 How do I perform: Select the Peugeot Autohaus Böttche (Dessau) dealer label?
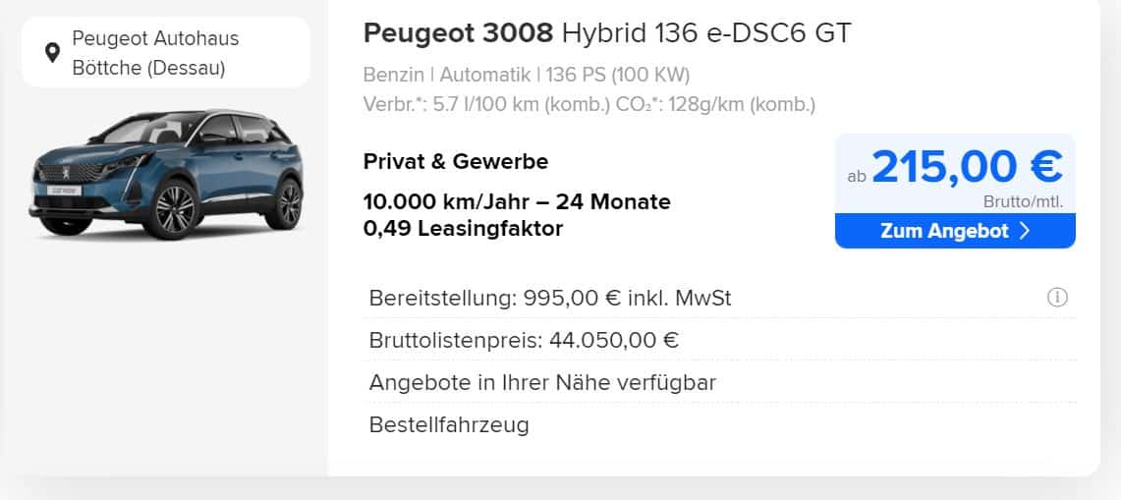(156, 53)
